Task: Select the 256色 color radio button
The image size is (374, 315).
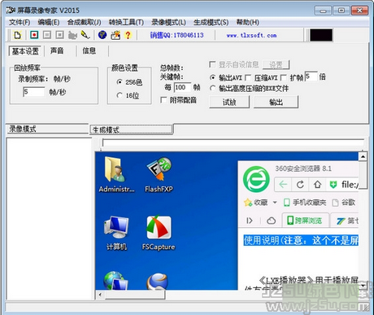Action: tap(119, 81)
